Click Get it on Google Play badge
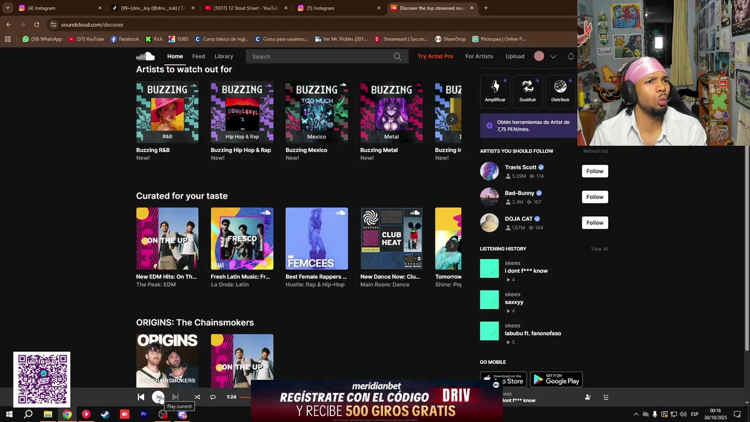The image size is (750, 422). tap(556, 379)
